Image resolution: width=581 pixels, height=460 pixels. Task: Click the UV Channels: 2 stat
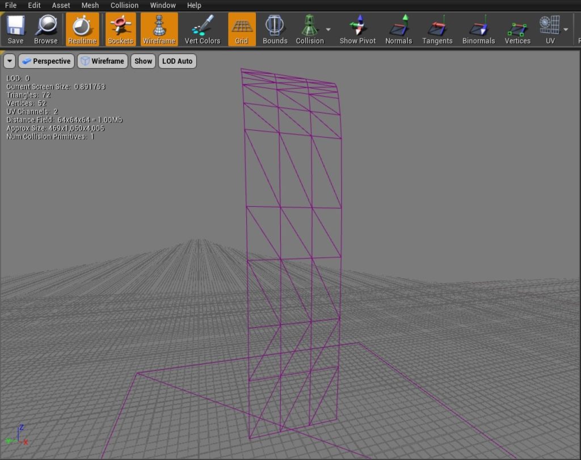click(x=32, y=111)
